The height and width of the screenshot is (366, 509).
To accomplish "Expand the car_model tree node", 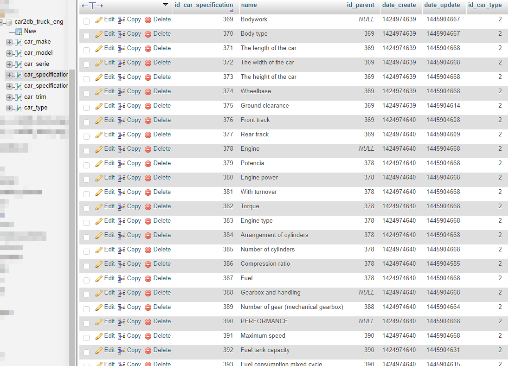I will pos(9,53).
